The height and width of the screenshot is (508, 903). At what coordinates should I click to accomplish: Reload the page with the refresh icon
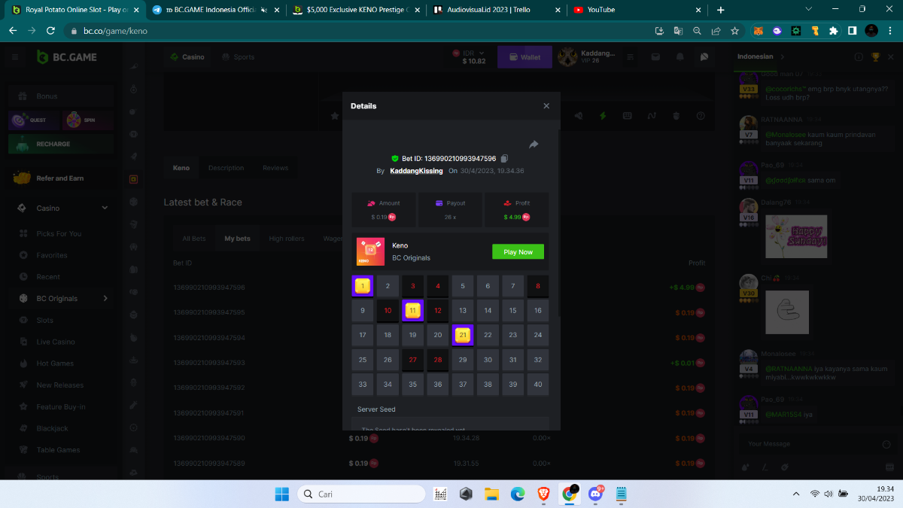click(x=50, y=31)
